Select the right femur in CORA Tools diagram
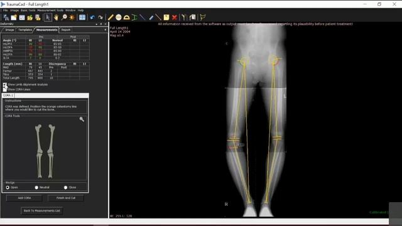The width and height of the screenshot is (402, 226). pos(38,138)
